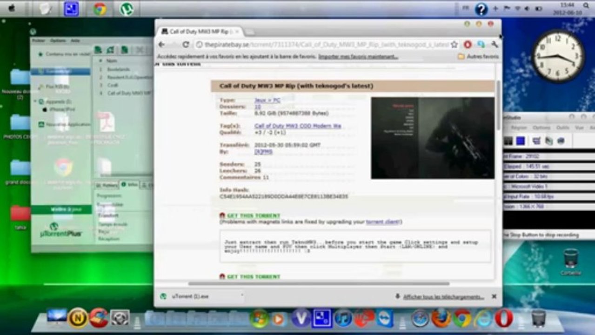Open the torrent client upgrade link
This screenshot has width=595, height=335.
[x=383, y=222]
